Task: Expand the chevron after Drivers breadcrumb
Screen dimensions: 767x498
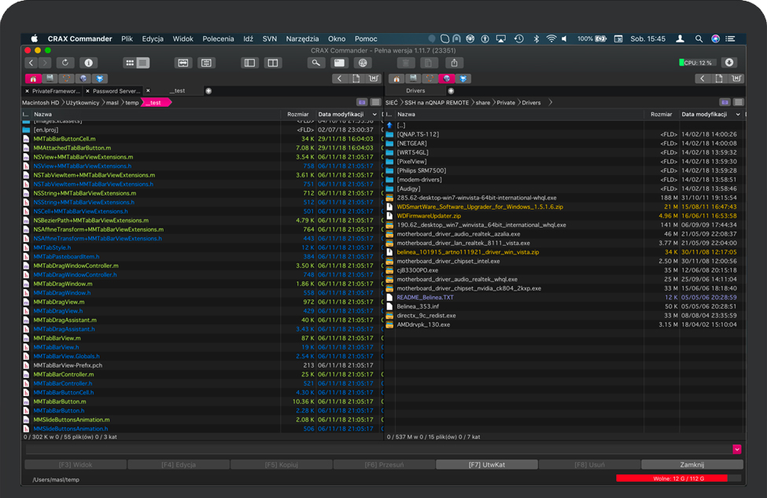Action: [x=551, y=102]
